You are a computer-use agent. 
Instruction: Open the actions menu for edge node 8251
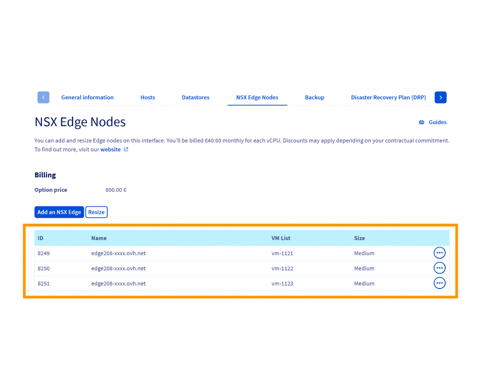coord(439,283)
